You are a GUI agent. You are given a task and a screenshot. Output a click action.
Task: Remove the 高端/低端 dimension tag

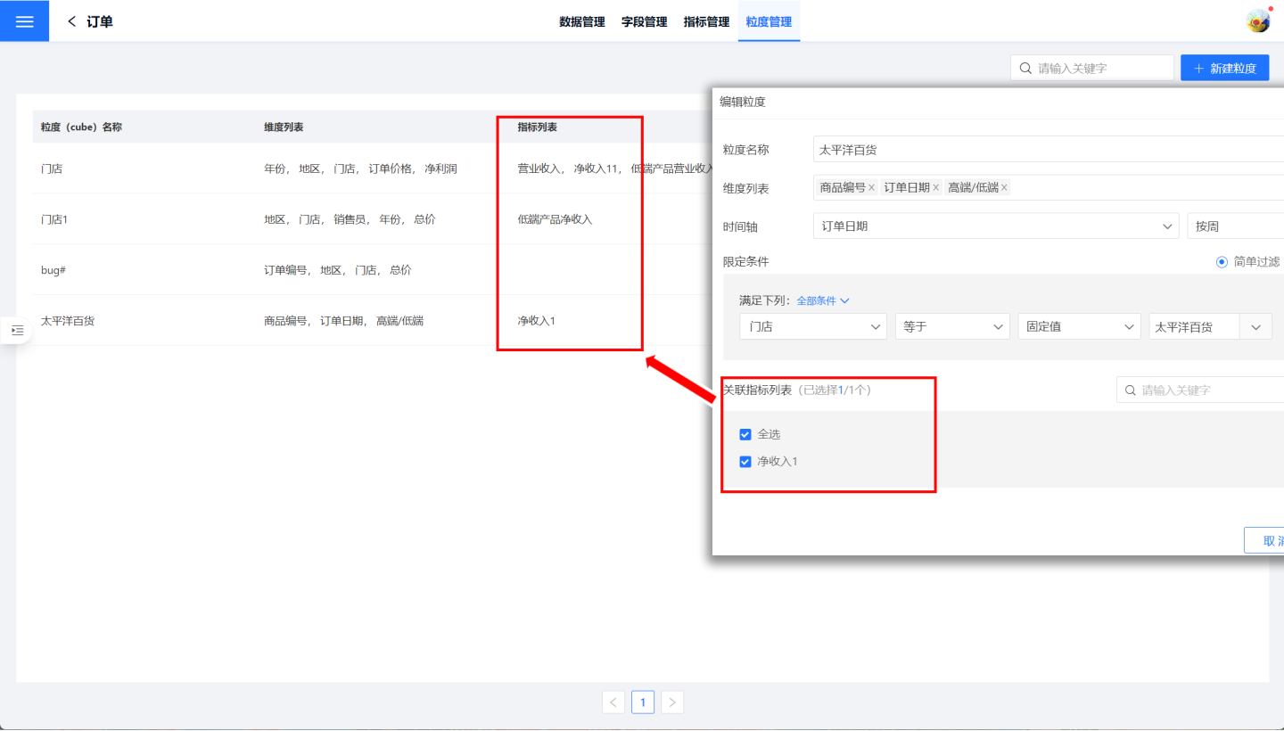point(1004,188)
